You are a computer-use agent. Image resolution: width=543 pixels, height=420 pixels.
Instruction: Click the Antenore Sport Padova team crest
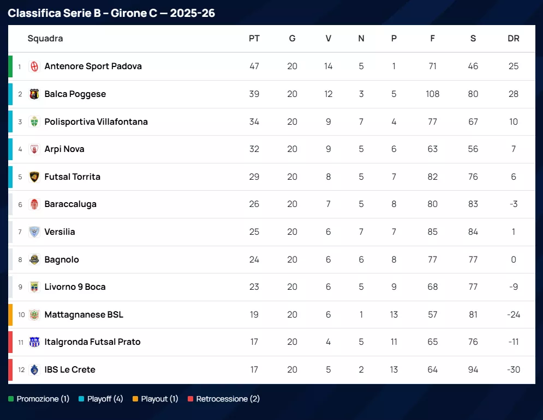[x=34, y=66]
